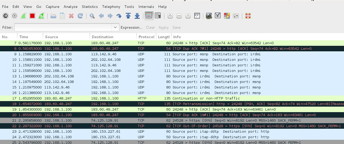
Task: Select packet 9 at time 1.158829000
Action: [x=172, y=54]
